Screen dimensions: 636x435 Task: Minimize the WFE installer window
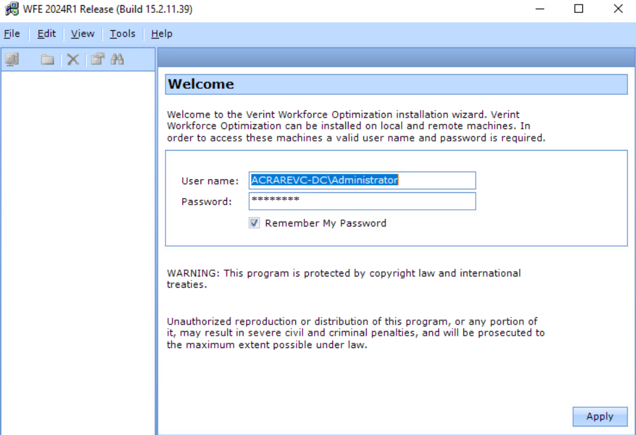point(539,9)
